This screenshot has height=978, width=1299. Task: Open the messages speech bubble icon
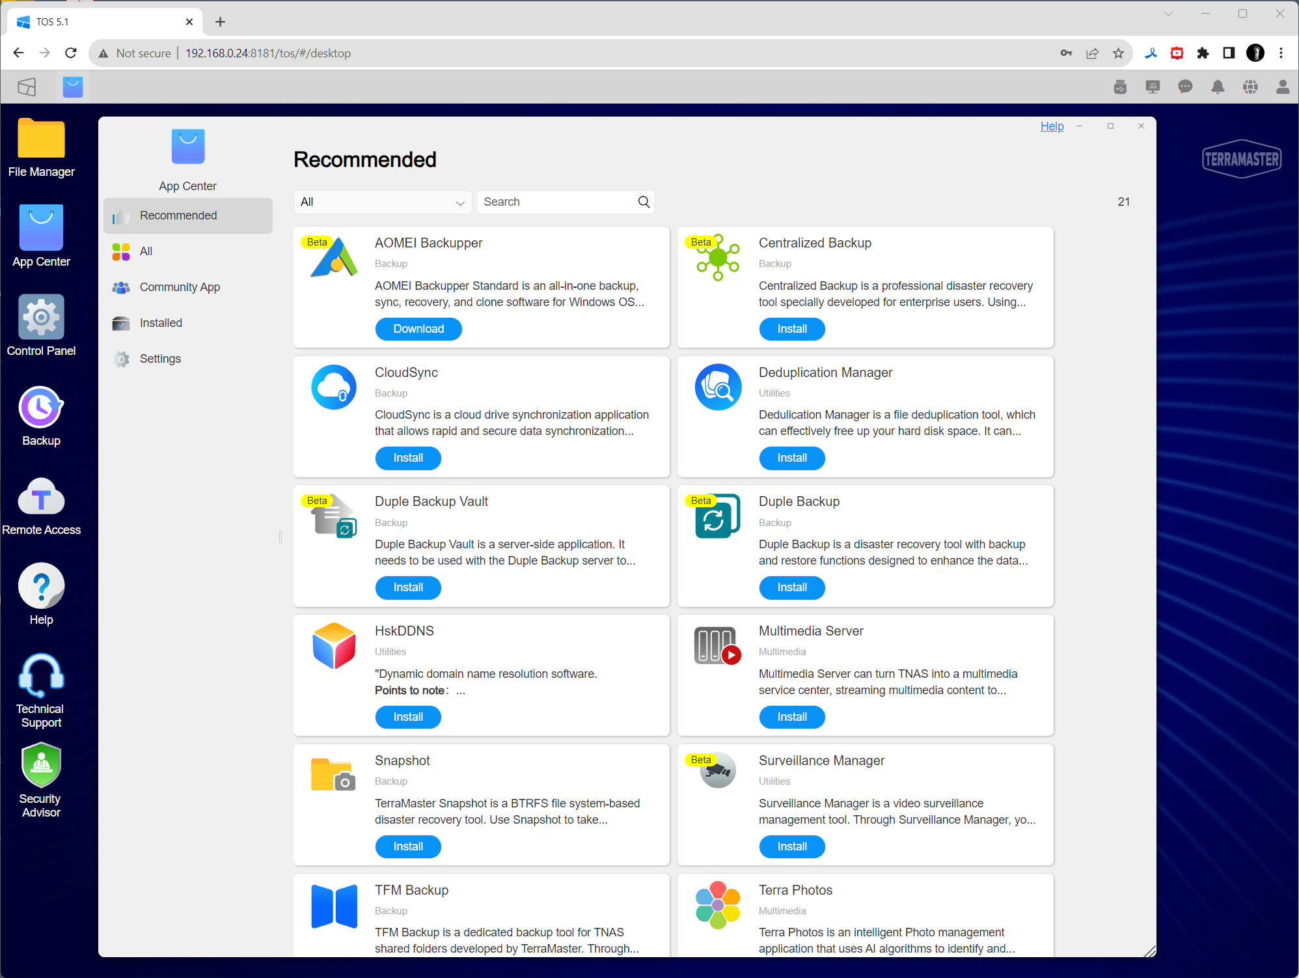(x=1185, y=87)
